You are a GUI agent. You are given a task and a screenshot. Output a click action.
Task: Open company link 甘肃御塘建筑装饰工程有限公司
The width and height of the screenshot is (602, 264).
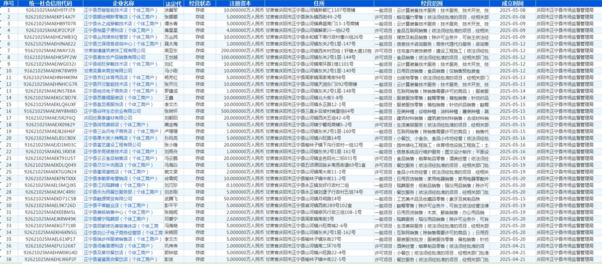(120, 51)
